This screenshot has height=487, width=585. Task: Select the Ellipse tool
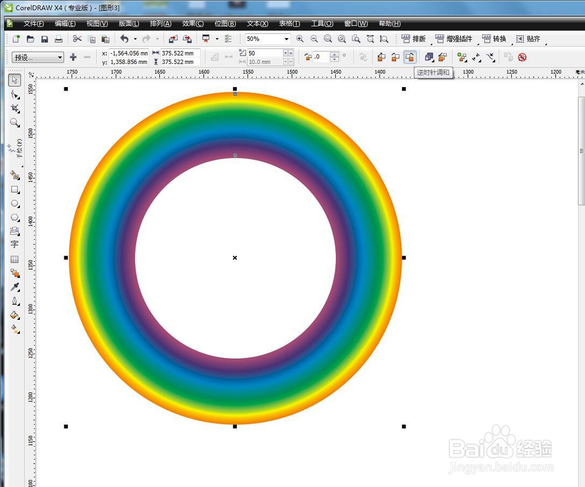(x=15, y=203)
